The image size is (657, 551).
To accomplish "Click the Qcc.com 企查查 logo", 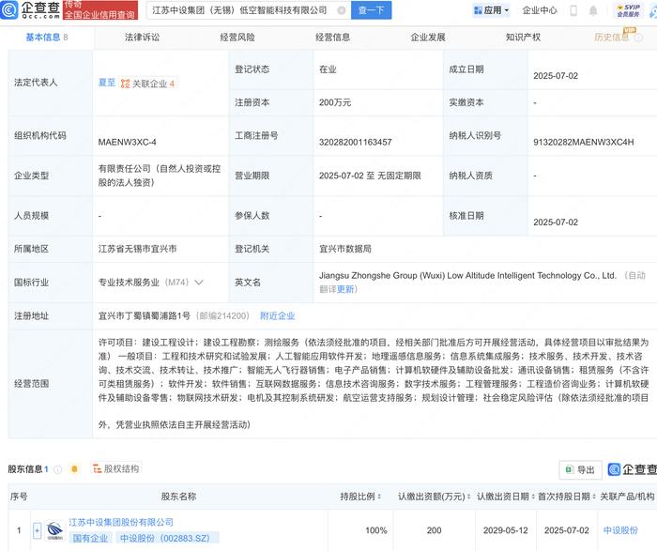I will [30, 9].
